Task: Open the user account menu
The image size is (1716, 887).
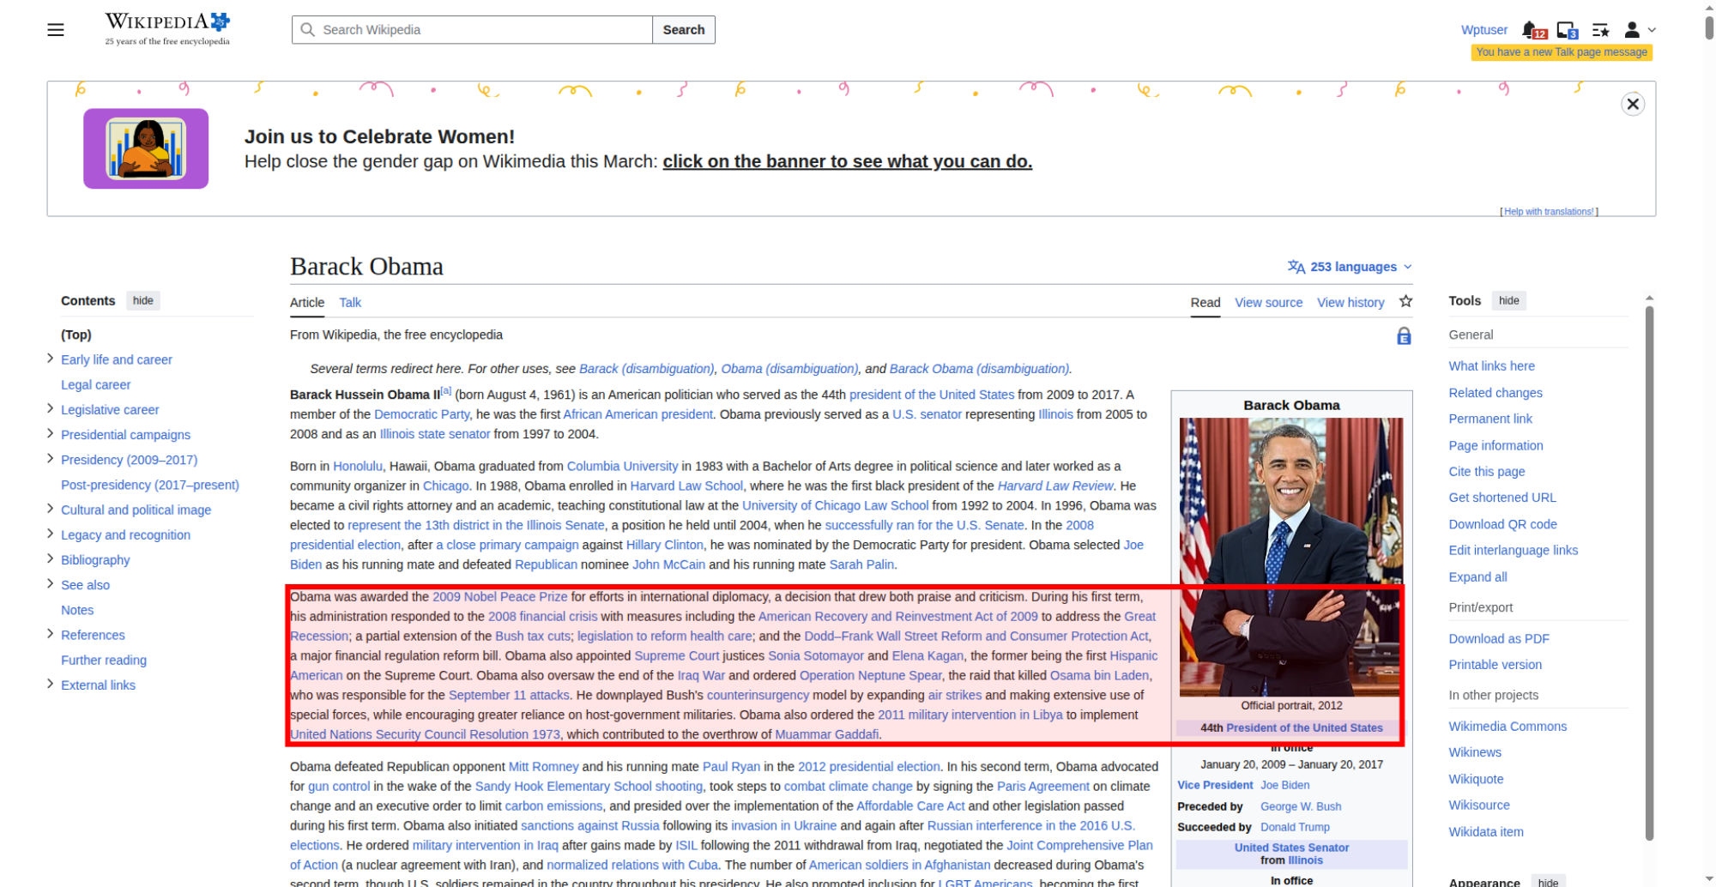Action: [1639, 30]
